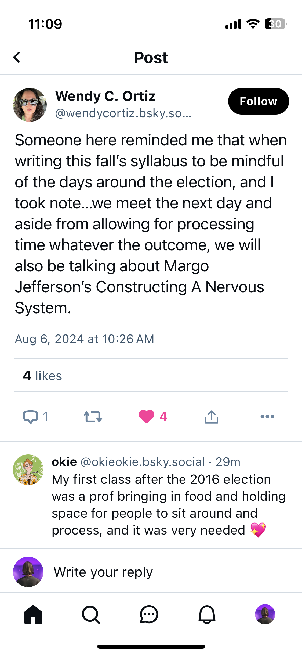View the 4 likes list

pos(42,376)
